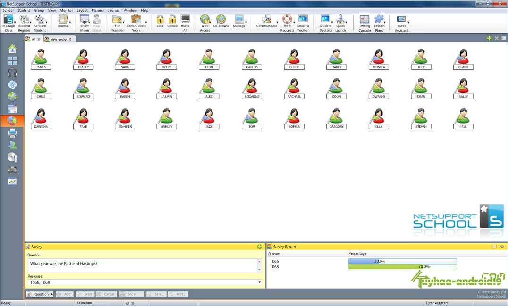
Task: Open the School menu
Action: [8, 10]
